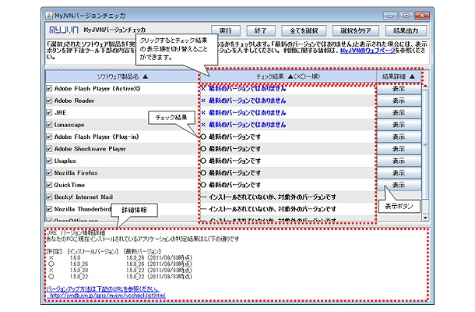Screen dimensions: 475x312
Task: Uncheck Adobe Flash Player (ActiveX) checkbox
Action: pos(49,89)
